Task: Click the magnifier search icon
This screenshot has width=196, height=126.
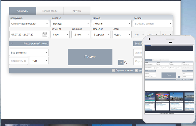Action: pyautogui.click(x=125, y=62)
